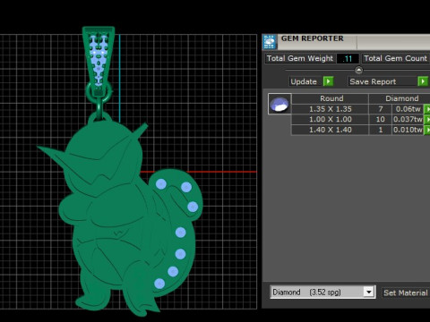The width and height of the screenshot is (430, 322).
Task: Click the green arrow beside Save Report
Action: pyautogui.click(x=423, y=81)
